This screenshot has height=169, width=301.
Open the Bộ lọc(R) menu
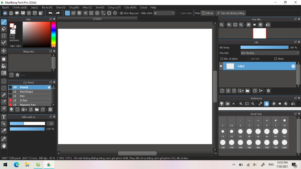click(47, 7)
